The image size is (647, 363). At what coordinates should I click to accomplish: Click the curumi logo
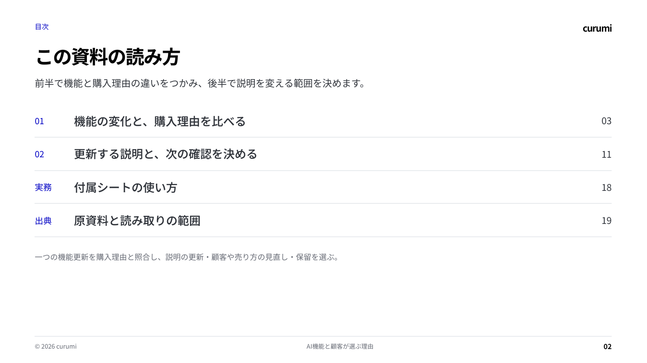pyautogui.click(x=597, y=28)
